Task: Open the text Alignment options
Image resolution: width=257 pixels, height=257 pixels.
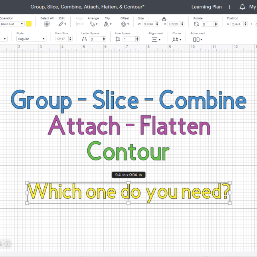Action: click(x=156, y=40)
